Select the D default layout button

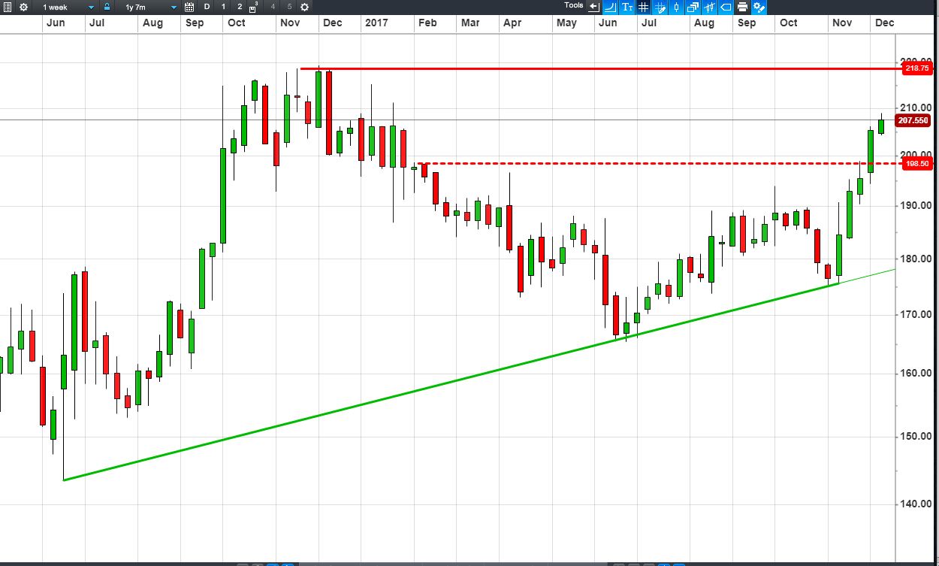point(207,7)
